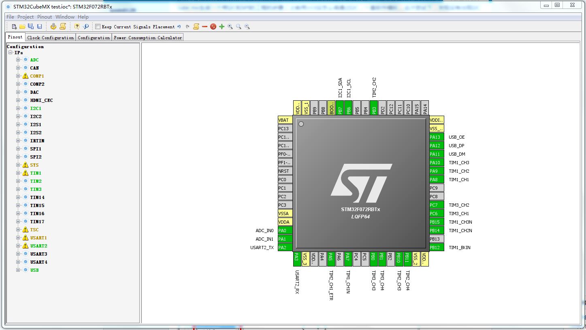Undo the last pinout action
The image size is (586, 330).
coord(179,27)
